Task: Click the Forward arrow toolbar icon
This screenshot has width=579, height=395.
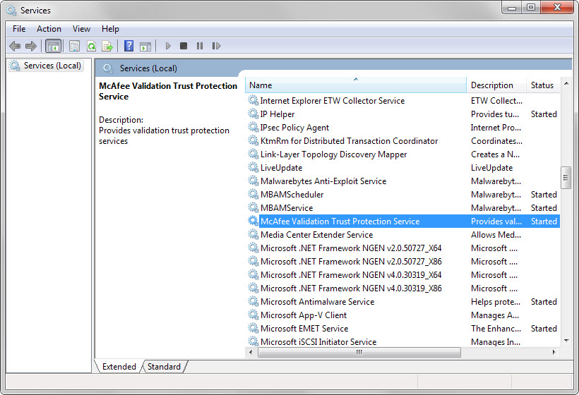Action: pos(31,46)
